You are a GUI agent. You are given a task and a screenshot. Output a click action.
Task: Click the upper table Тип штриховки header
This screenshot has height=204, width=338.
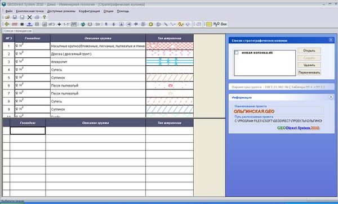(x=170, y=38)
